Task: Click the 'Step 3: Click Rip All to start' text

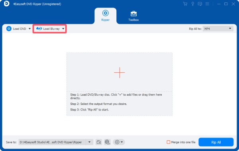Action: click(x=90, y=110)
